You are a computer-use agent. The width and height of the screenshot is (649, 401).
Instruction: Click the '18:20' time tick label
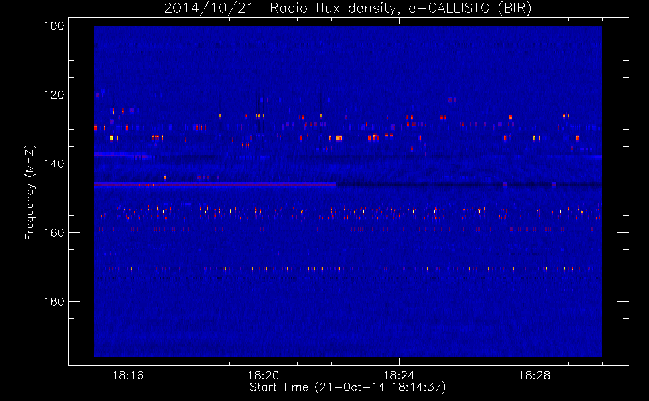pos(264,376)
